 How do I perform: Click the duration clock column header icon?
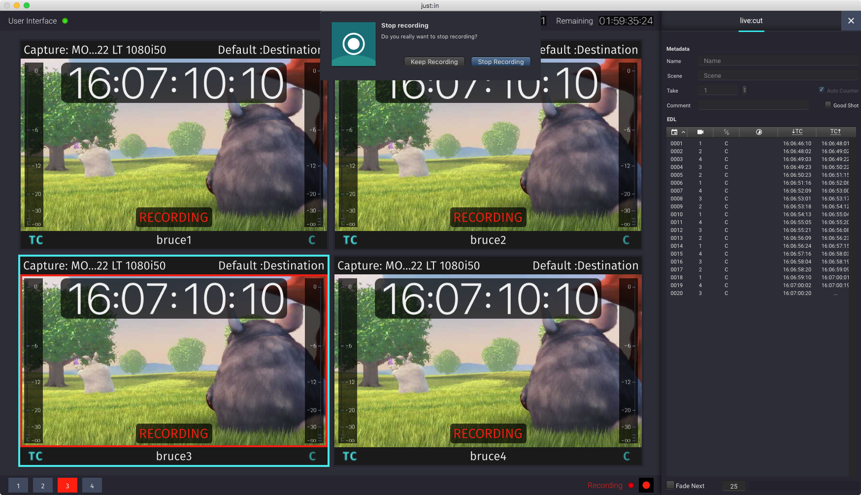(x=759, y=132)
